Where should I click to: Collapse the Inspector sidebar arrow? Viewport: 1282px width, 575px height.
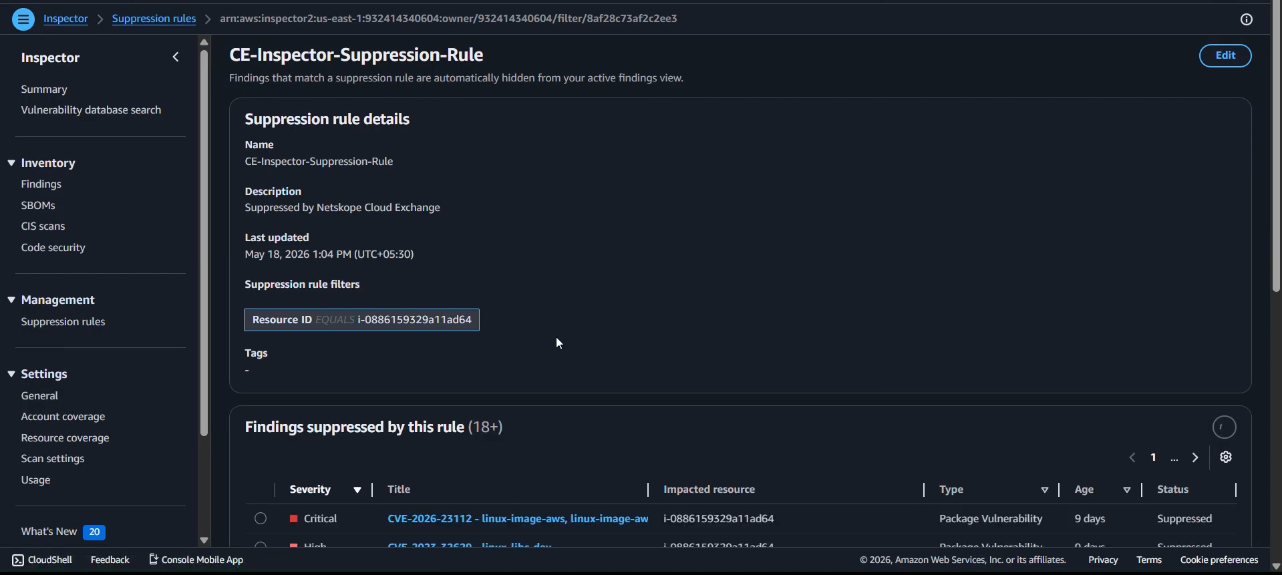coord(176,57)
